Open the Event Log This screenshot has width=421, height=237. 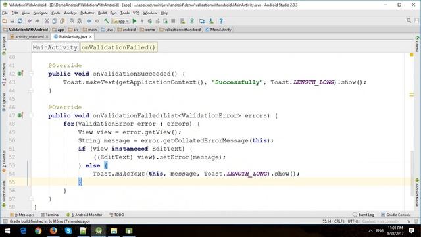[364, 215]
